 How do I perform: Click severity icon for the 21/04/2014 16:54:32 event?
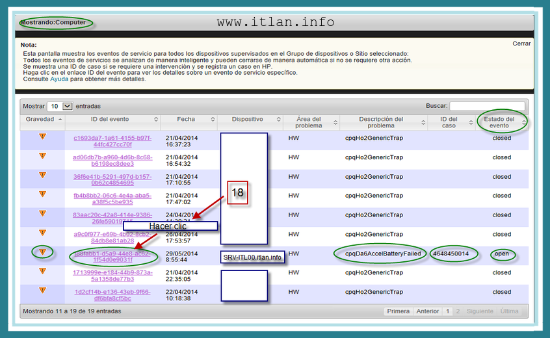tap(43, 156)
